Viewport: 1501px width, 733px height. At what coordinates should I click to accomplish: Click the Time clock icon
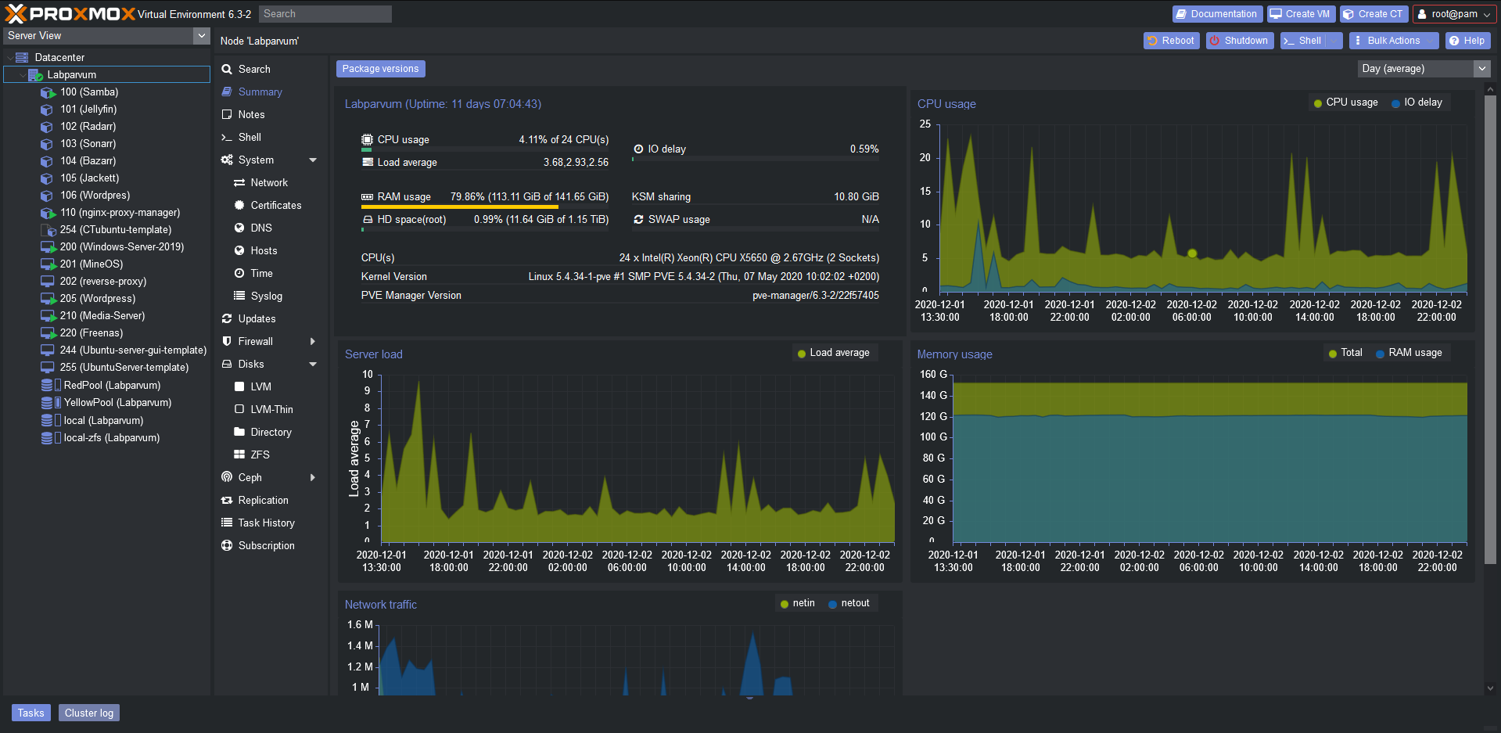(x=239, y=273)
